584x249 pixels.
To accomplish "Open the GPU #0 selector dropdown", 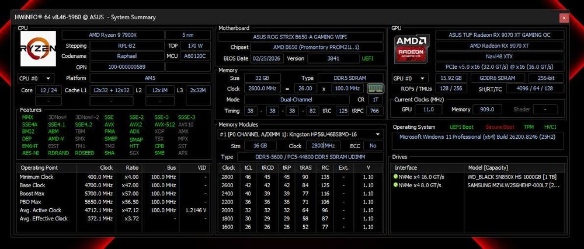I will coord(411,78).
